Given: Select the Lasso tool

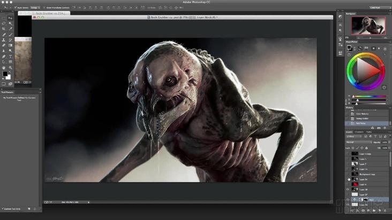Looking at the screenshot, I should 4,23.
